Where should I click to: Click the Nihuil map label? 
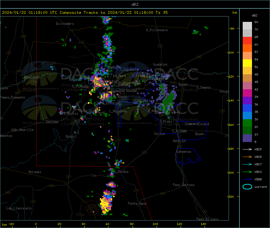pyautogui.click(x=71, y=137)
